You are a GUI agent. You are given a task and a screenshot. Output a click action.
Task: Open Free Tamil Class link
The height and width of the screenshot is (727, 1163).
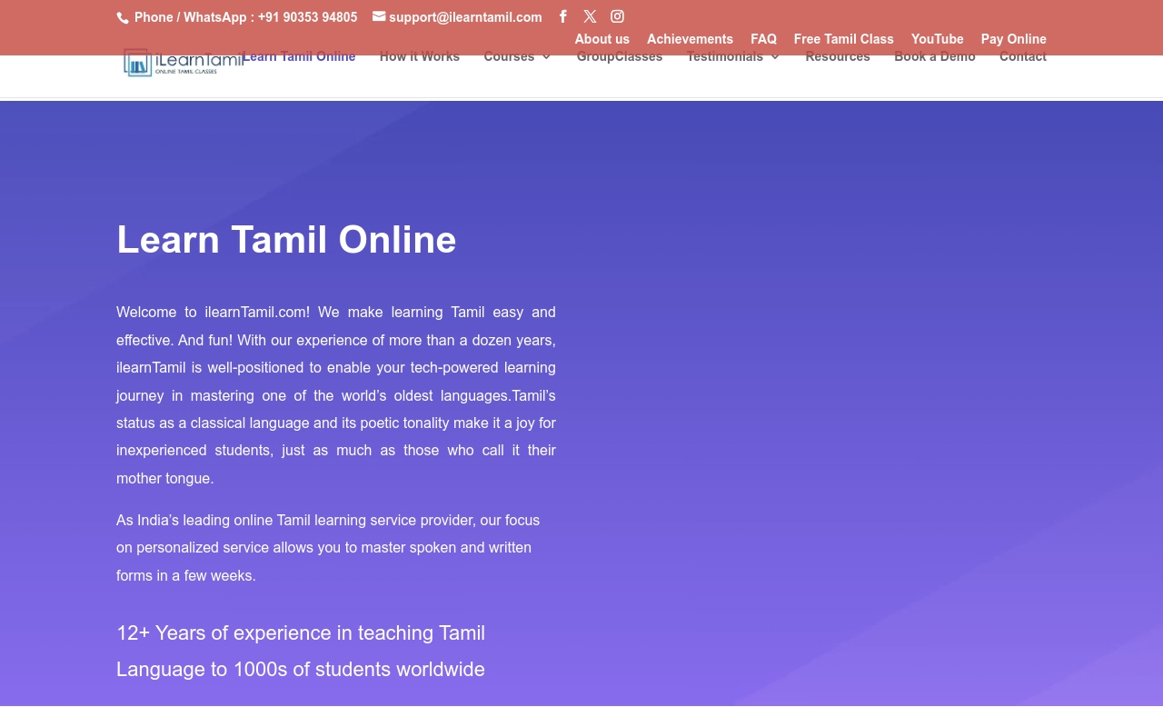coord(844,39)
